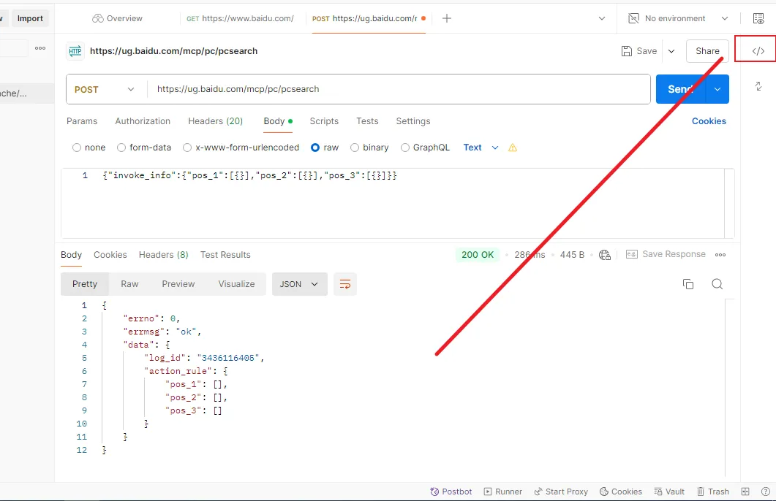The image size is (776, 501).
Task: Switch response view to Preview
Action: [178, 284]
